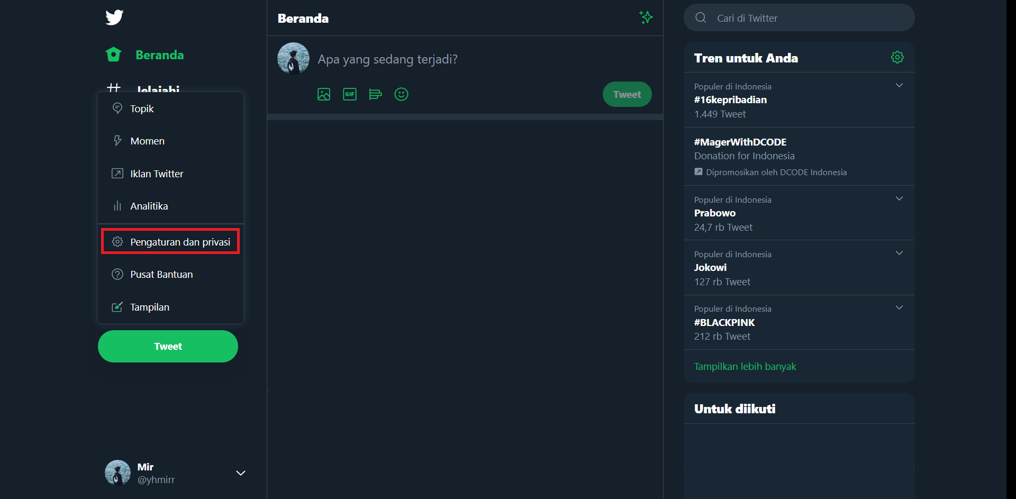Click the '127 rb Tweet' count
The image size is (1016, 499).
click(722, 282)
